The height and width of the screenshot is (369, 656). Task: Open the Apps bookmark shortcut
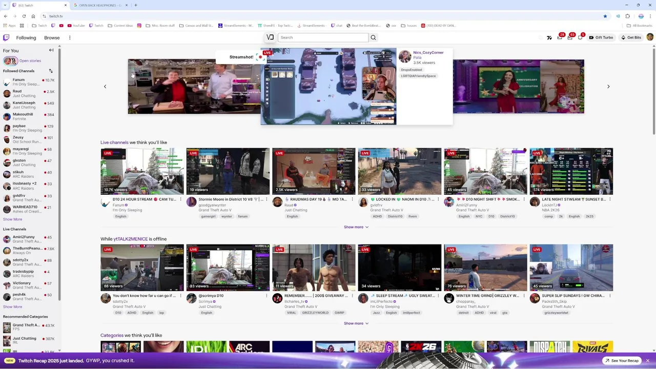[9, 25]
